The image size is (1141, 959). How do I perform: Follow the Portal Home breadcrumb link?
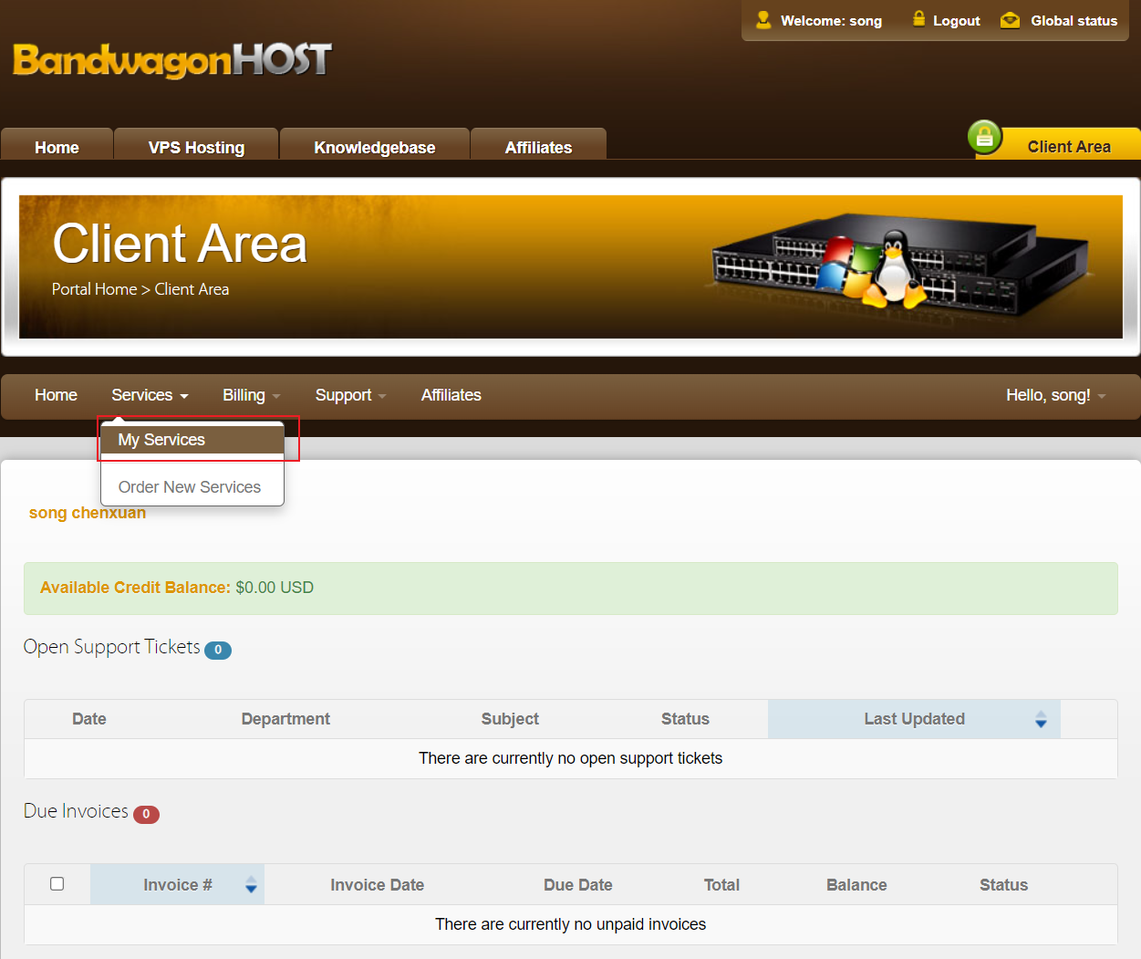coord(94,289)
